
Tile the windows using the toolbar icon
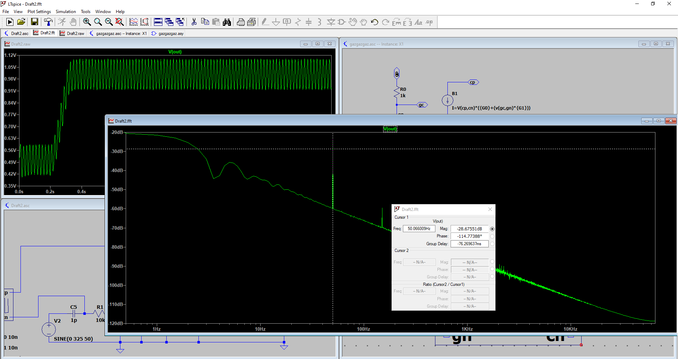pos(158,22)
